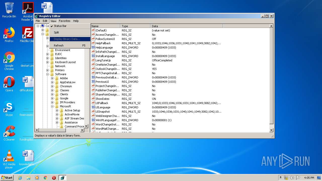
Task: Expand the EUDC registry key
Action: (x=47, y=54)
